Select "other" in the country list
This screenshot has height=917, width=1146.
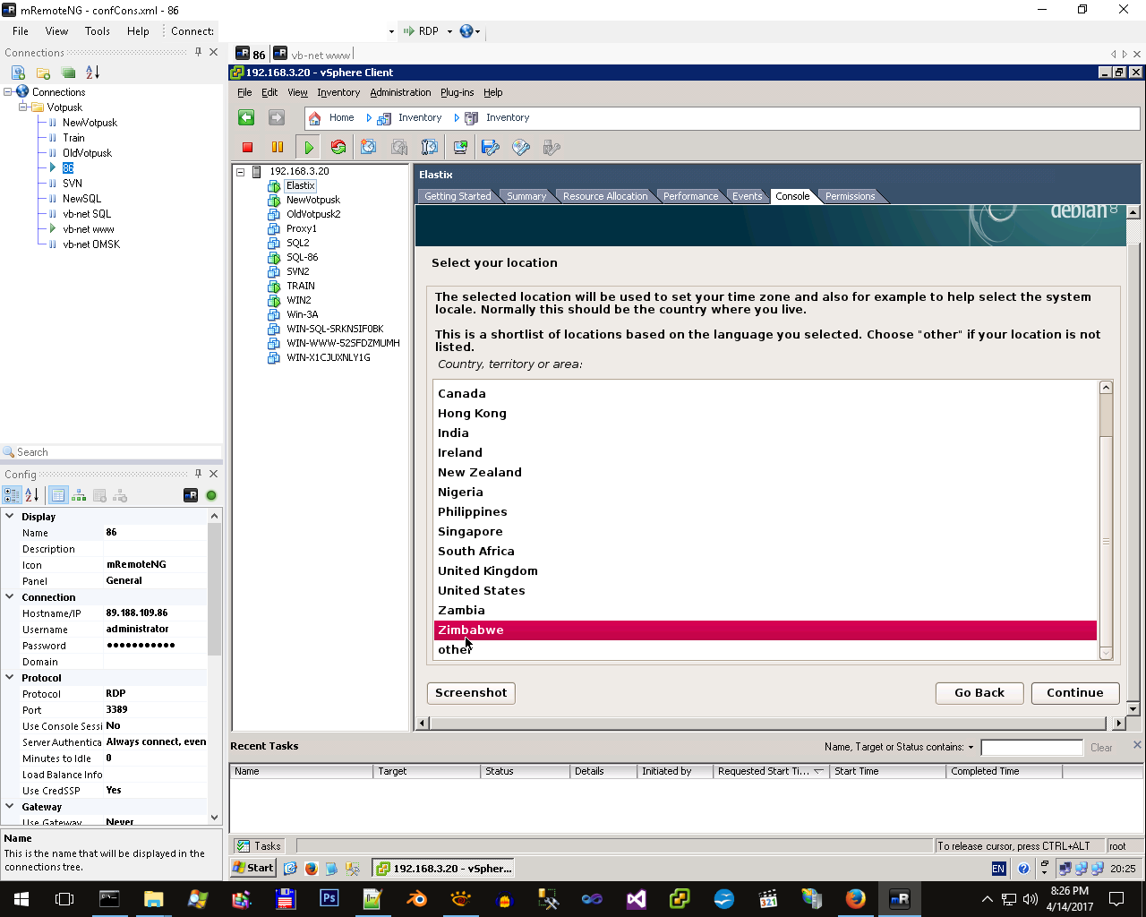coord(765,650)
